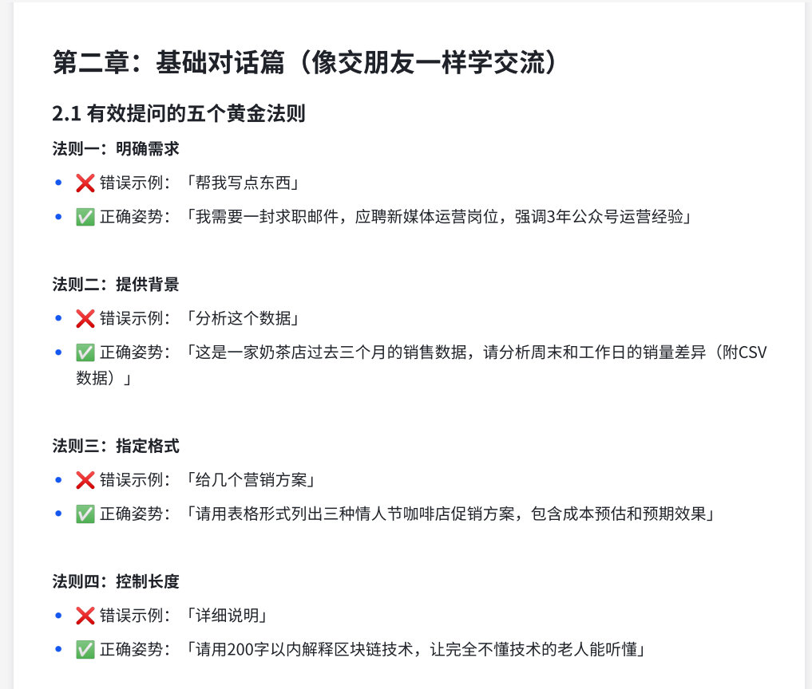812x689 pixels.
Task: Click the sentence about explaining 区块链技术 in 200字
Action: point(416,649)
